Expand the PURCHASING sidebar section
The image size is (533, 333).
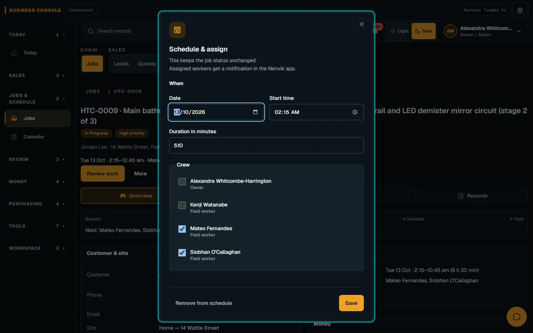(x=37, y=204)
